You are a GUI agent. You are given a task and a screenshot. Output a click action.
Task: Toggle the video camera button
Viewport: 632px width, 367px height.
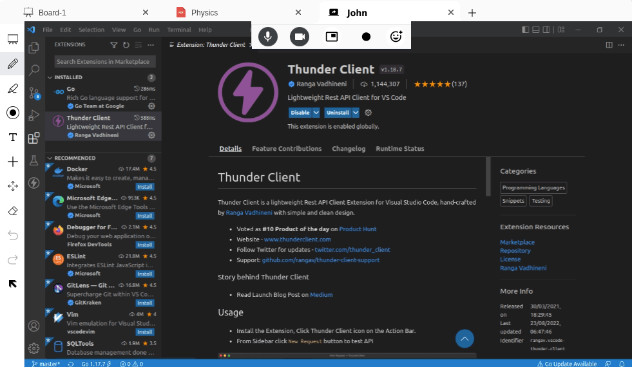pyautogui.click(x=300, y=37)
